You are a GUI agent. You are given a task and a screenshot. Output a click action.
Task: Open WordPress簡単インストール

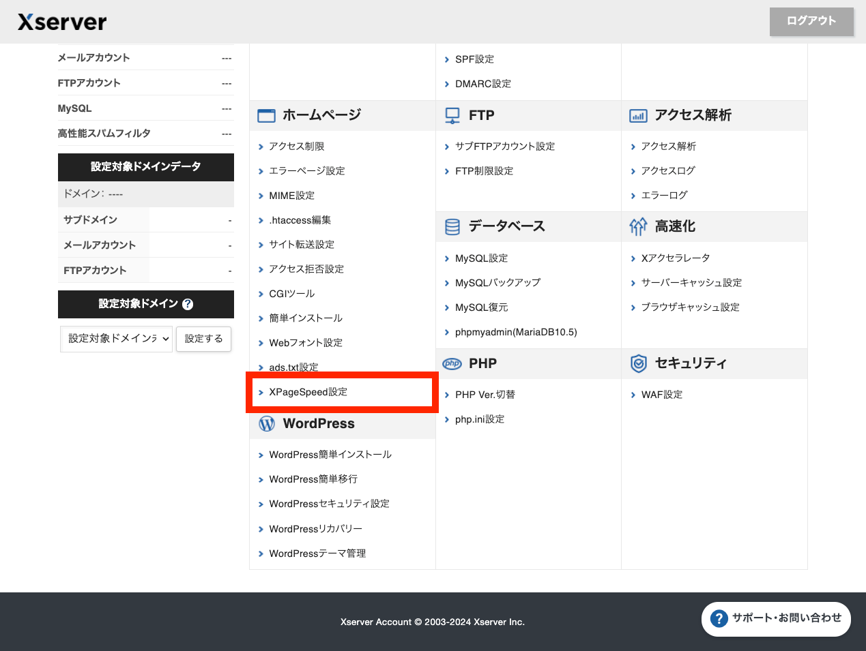click(330, 455)
